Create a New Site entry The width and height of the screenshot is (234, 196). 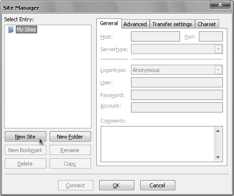[26, 137]
